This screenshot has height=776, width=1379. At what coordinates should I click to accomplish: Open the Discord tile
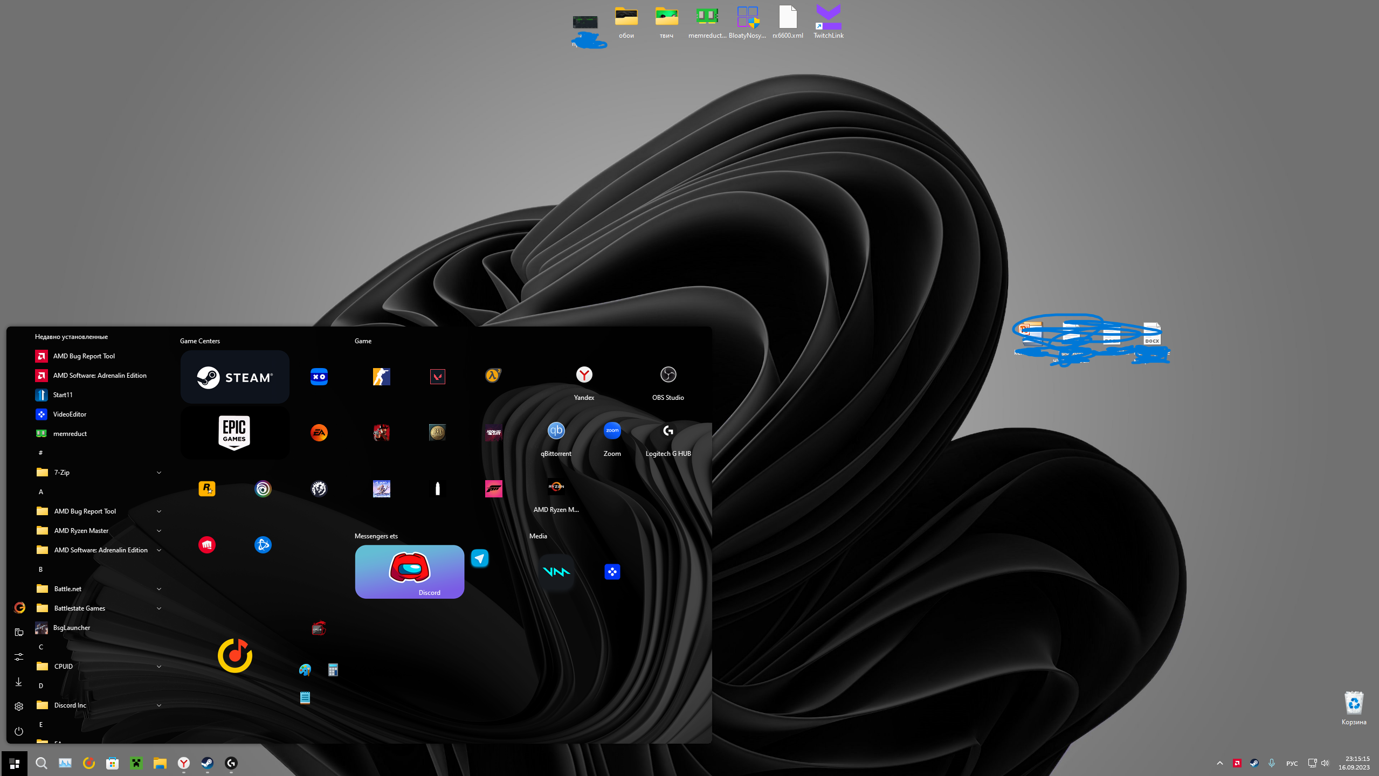409,571
